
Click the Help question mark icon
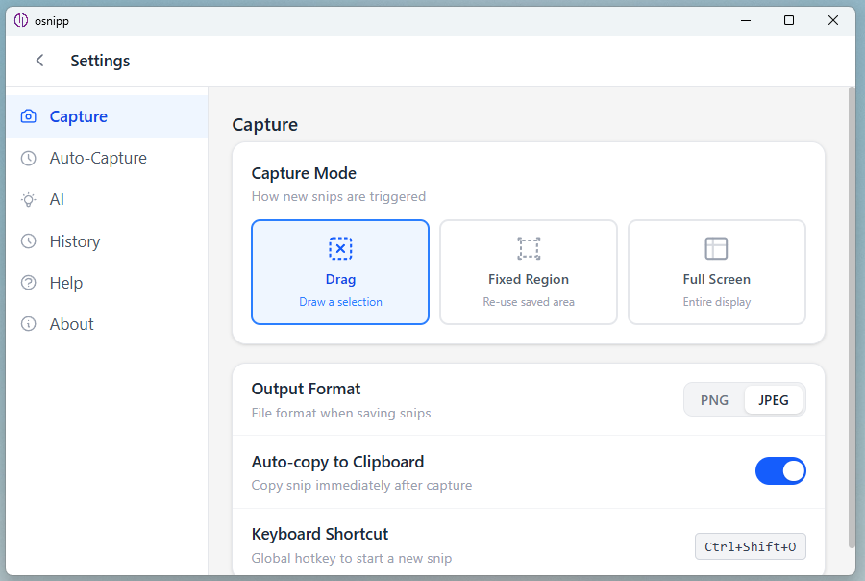(28, 282)
